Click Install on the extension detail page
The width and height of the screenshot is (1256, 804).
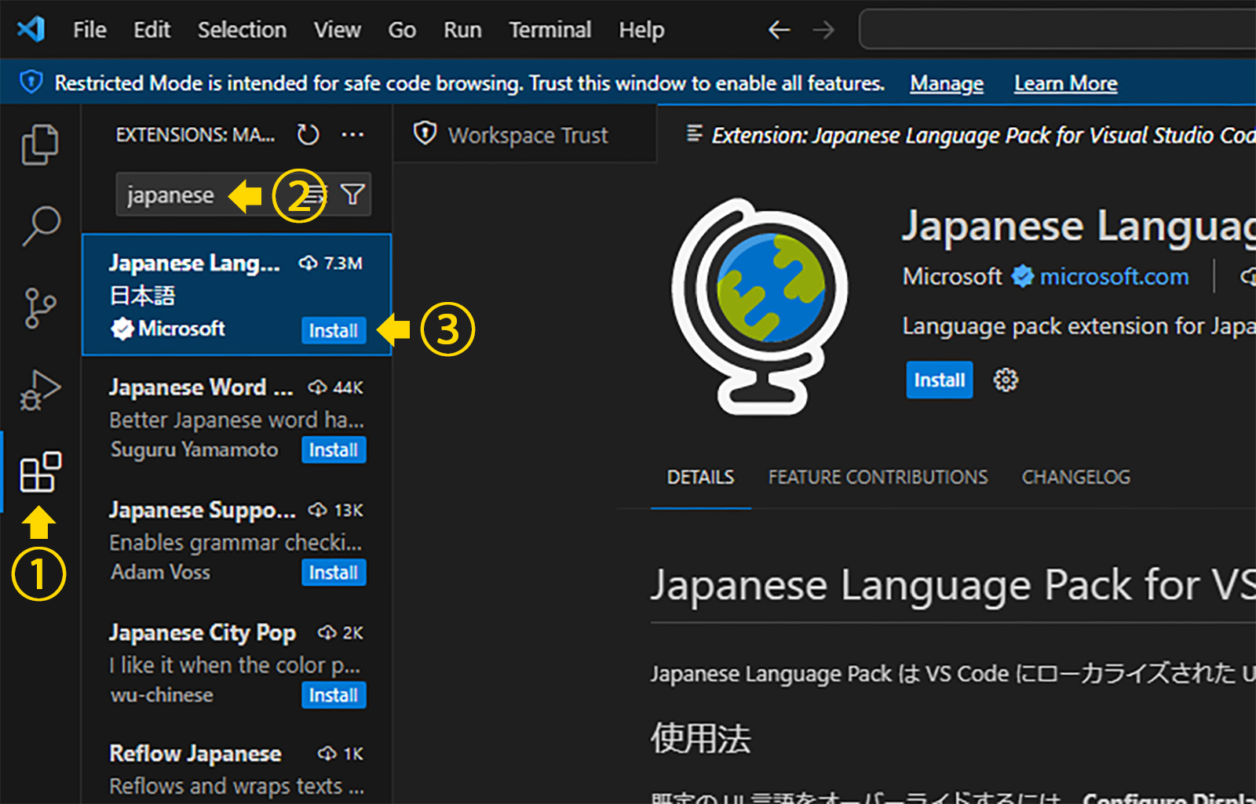click(939, 380)
